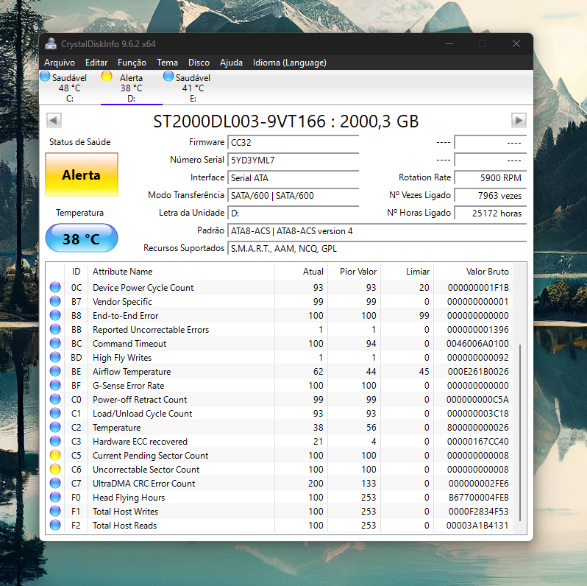Click raw value B67700004FEB

[x=478, y=498]
